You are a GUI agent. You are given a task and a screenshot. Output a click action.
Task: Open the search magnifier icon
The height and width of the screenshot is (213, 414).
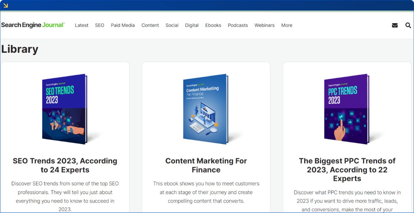click(x=408, y=25)
